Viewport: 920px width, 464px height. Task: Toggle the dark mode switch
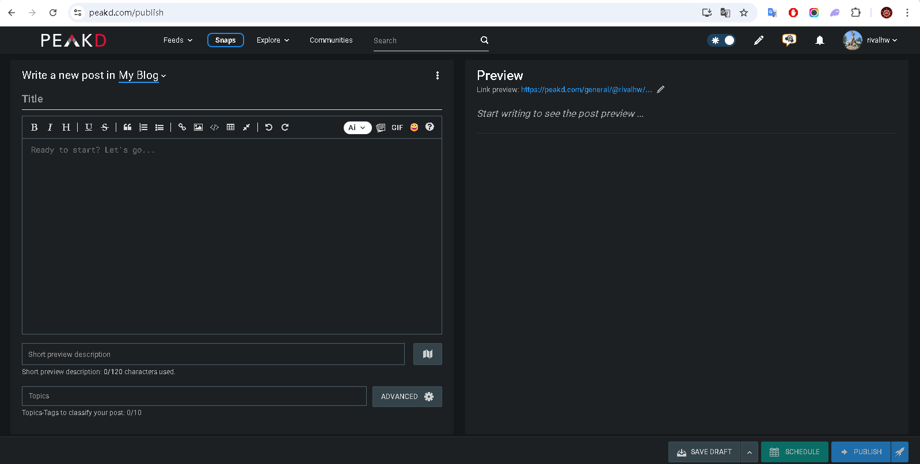(x=721, y=40)
